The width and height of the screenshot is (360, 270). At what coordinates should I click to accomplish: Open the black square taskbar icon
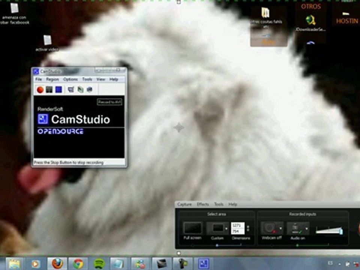coord(161,264)
